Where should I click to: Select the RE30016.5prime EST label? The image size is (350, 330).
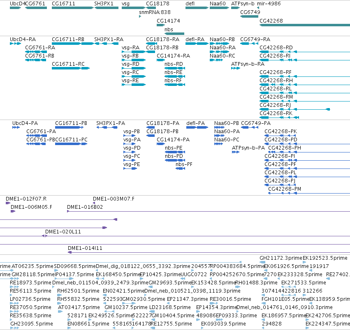pos(230,299)
